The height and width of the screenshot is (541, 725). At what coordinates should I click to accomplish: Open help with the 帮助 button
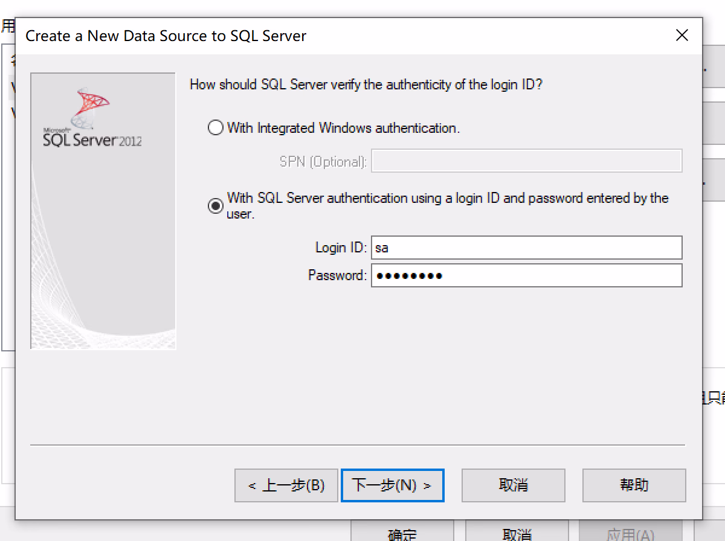click(634, 485)
